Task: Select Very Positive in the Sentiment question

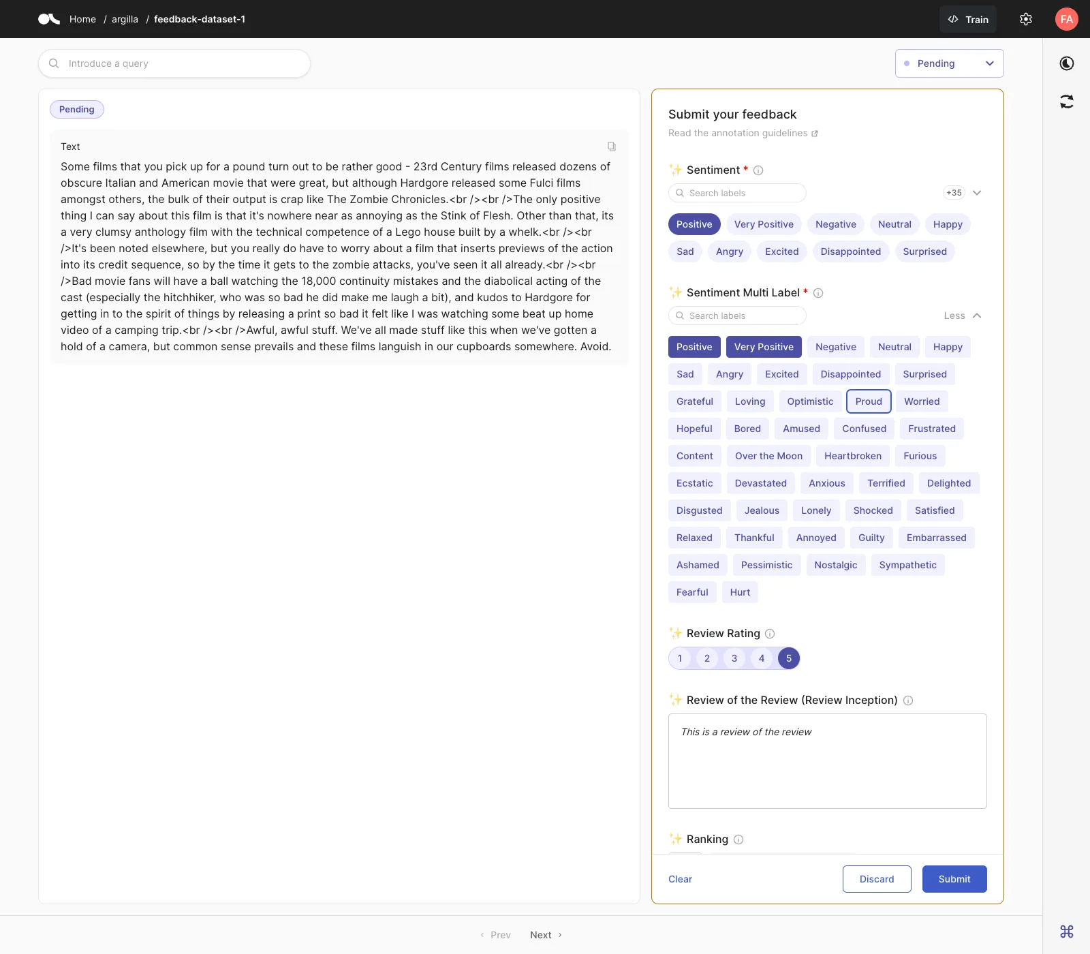Action: [x=764, y=224]
